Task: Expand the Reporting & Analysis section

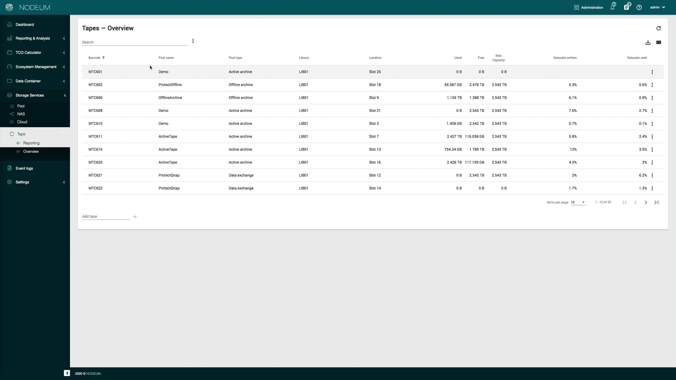Action: coord(32,38)
